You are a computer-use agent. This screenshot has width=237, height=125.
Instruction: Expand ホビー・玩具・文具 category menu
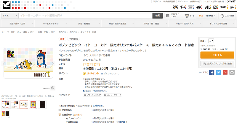click(x=185, y=24)
